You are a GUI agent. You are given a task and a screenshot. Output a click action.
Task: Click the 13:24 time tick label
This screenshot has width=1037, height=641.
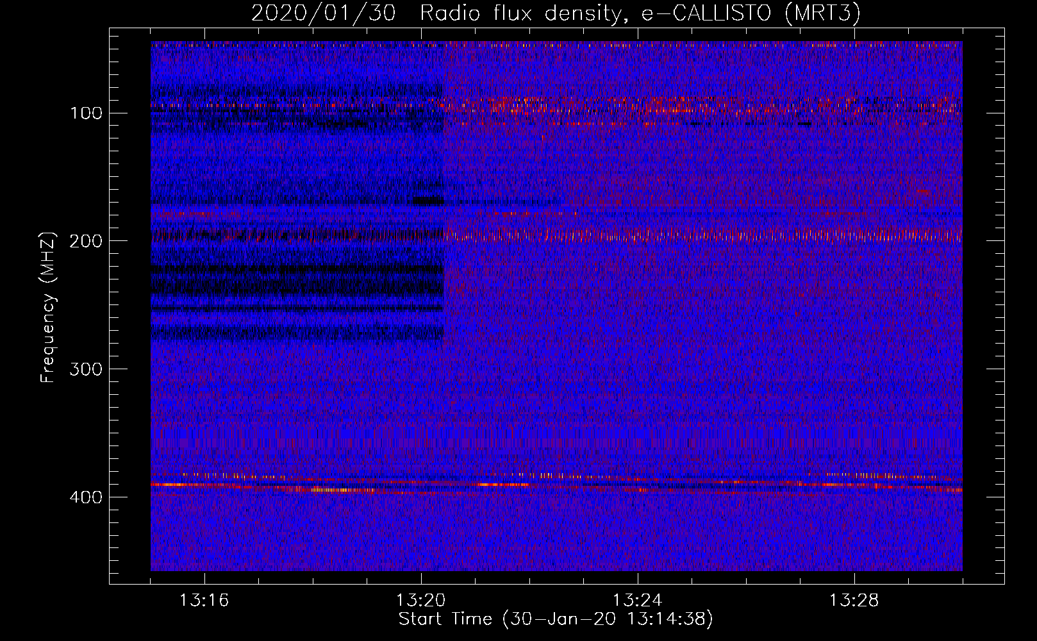[x=637, y=601]
